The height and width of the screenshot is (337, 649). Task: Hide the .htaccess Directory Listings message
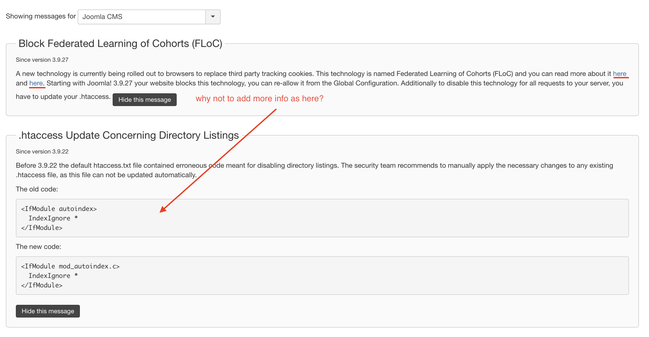click(x=48, y=311)
